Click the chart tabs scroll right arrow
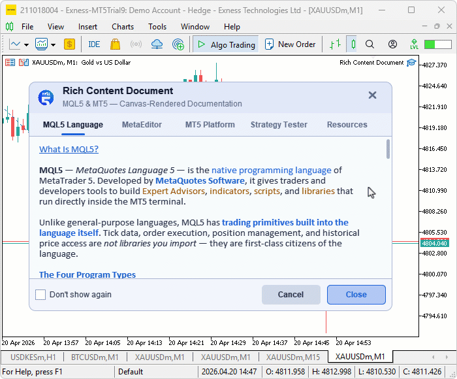 click(x=447, y=357)
